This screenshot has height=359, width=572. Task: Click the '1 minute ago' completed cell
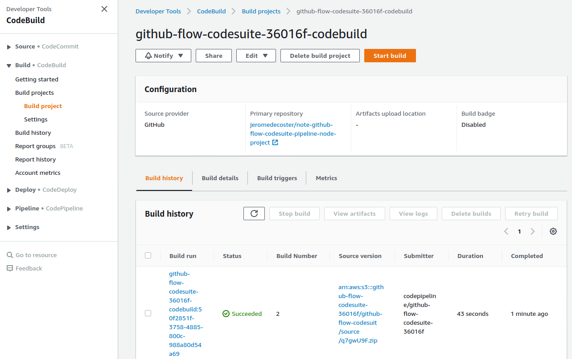click(x=529, y=314)
